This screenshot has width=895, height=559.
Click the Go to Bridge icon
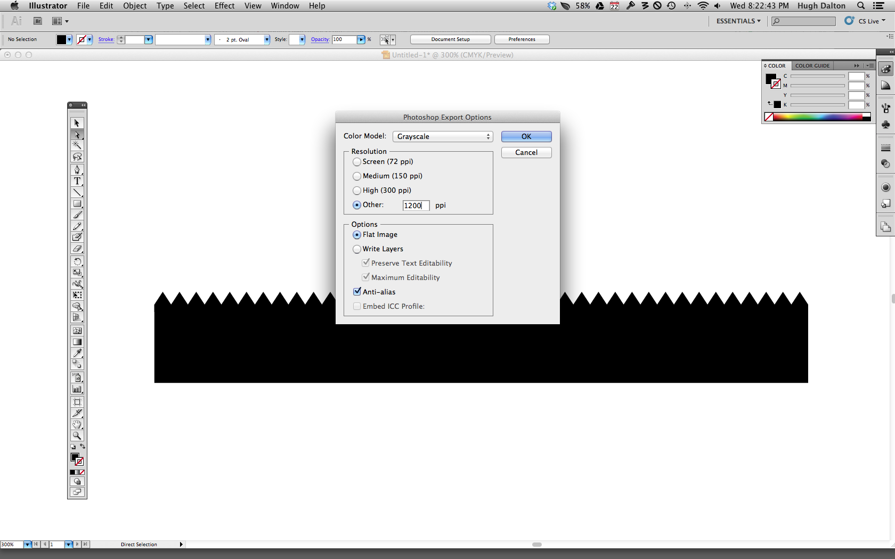coord(38,21)
